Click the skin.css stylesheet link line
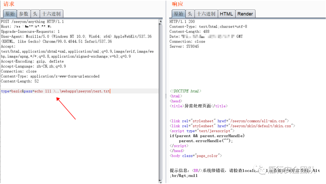This screenshot has width=326, height=184. point(232,126)
